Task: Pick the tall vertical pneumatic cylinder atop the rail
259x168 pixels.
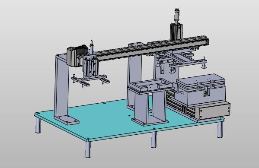Action: [176, 24]
